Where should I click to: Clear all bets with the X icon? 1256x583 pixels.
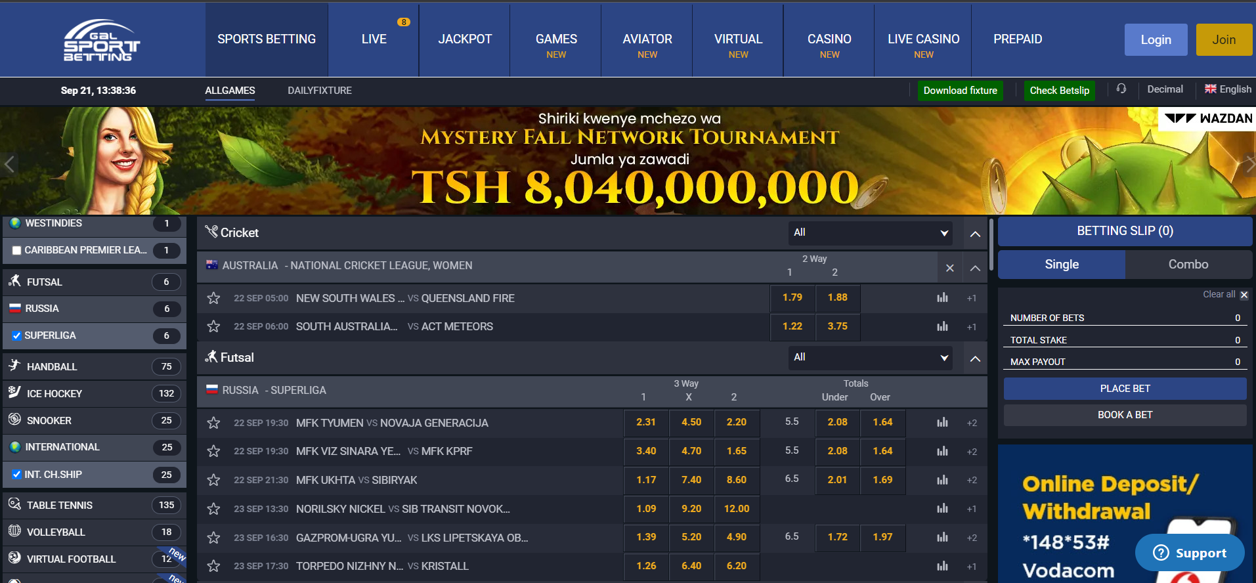click(1244, 295)
